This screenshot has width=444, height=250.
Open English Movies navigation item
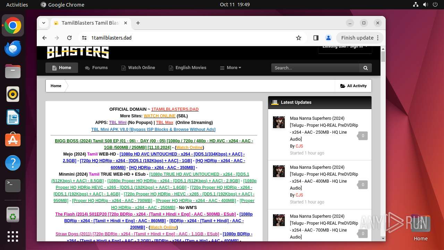(x=187, y=68)
